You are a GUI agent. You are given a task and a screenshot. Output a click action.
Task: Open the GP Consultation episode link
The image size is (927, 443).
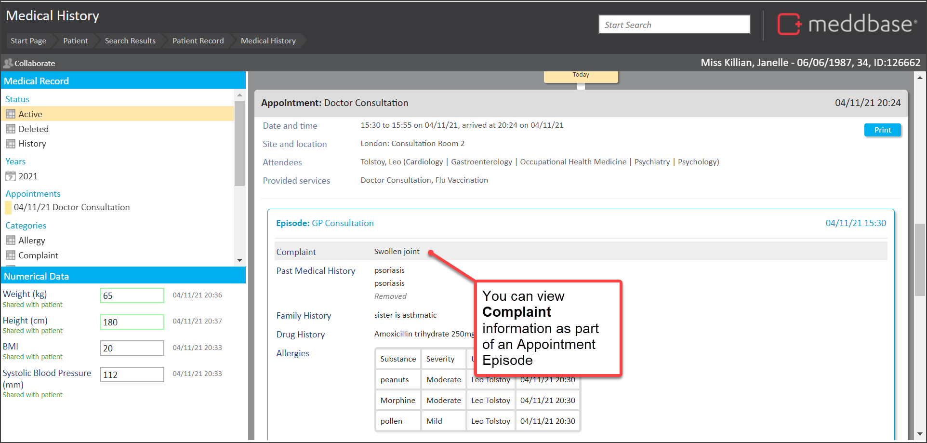tap(342, 223)
